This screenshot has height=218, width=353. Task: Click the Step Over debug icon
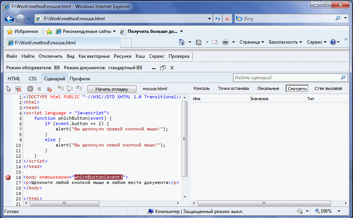70,89
